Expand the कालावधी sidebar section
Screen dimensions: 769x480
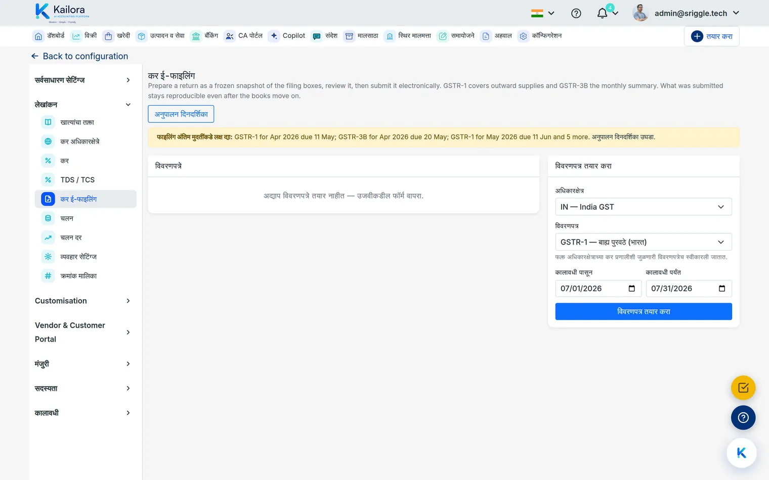click(x=82, y=413)
